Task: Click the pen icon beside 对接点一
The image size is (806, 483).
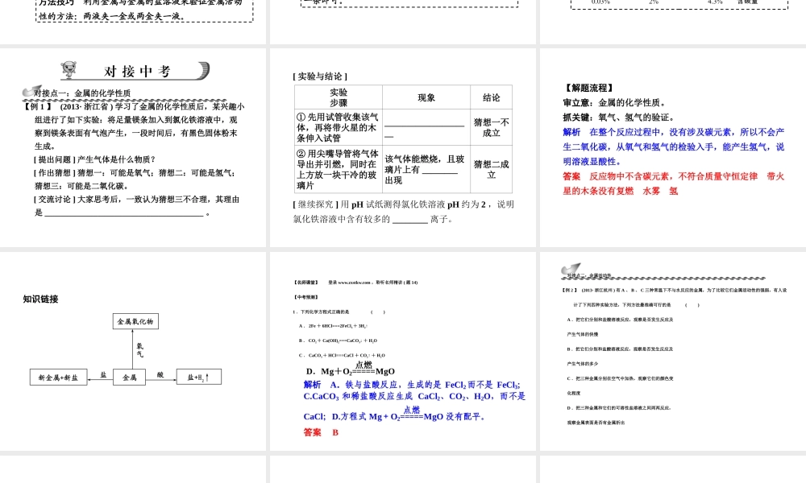Action: click(31, 91)
